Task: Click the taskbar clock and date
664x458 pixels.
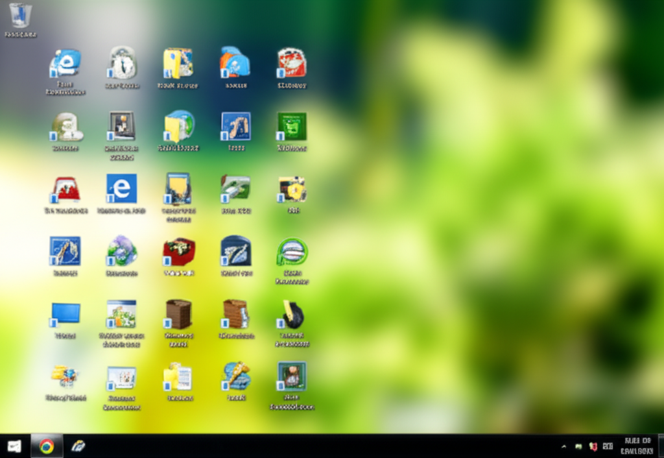Action: click(636, 446)
